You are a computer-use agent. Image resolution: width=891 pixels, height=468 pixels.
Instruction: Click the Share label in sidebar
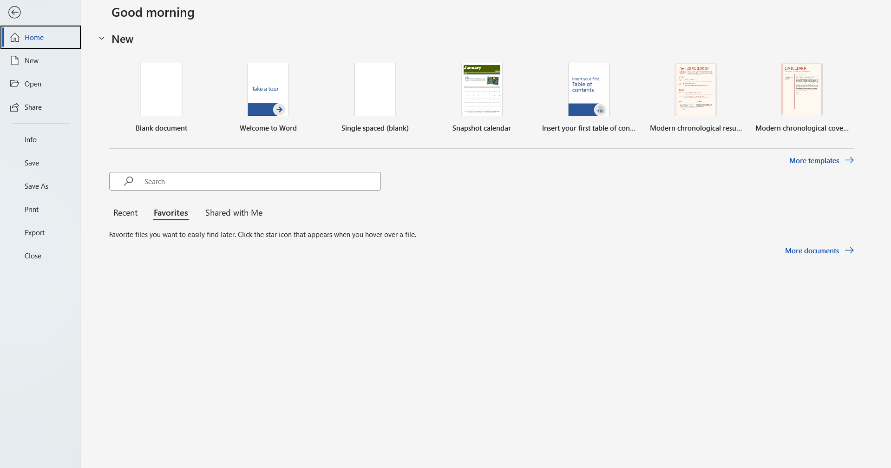33,107
